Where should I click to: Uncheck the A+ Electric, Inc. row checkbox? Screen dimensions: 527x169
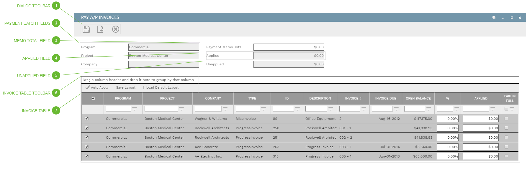point(87,156)
